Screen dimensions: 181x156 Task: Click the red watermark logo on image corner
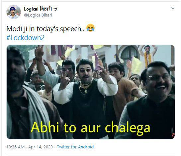click(x=173, y=135)
